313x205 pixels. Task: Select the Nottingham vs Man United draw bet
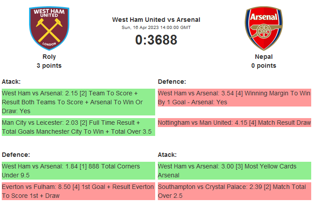click(x=234, y=123)
